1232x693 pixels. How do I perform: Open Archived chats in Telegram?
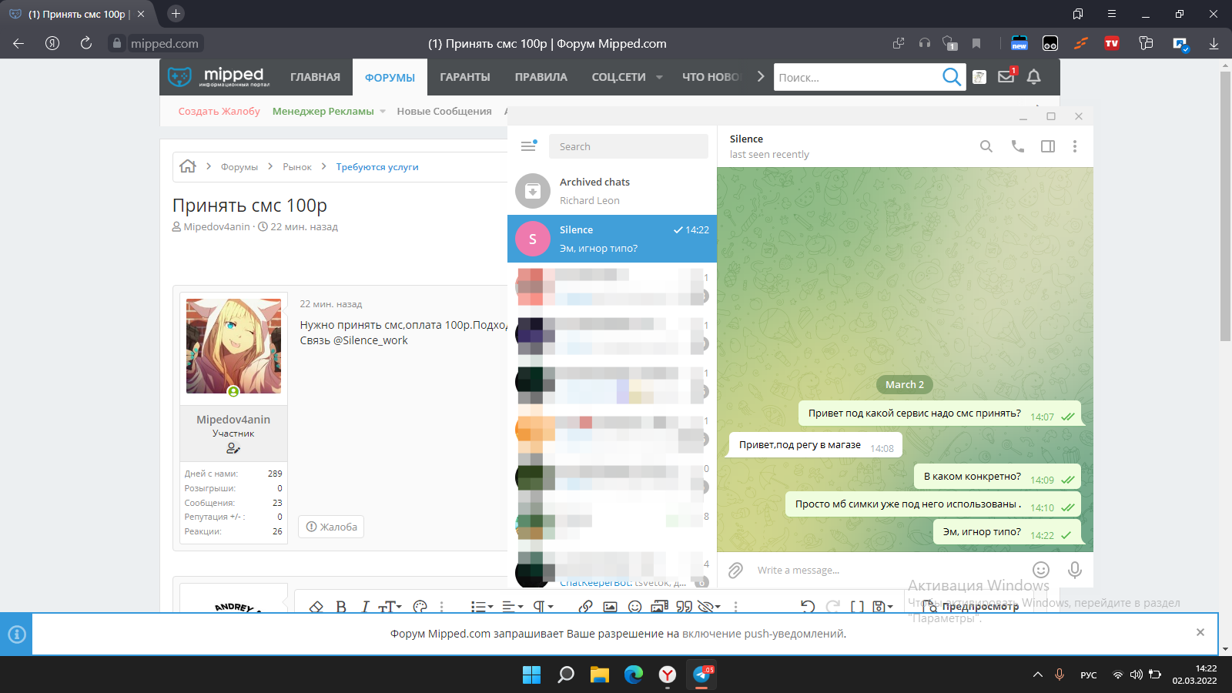(612, 191)
